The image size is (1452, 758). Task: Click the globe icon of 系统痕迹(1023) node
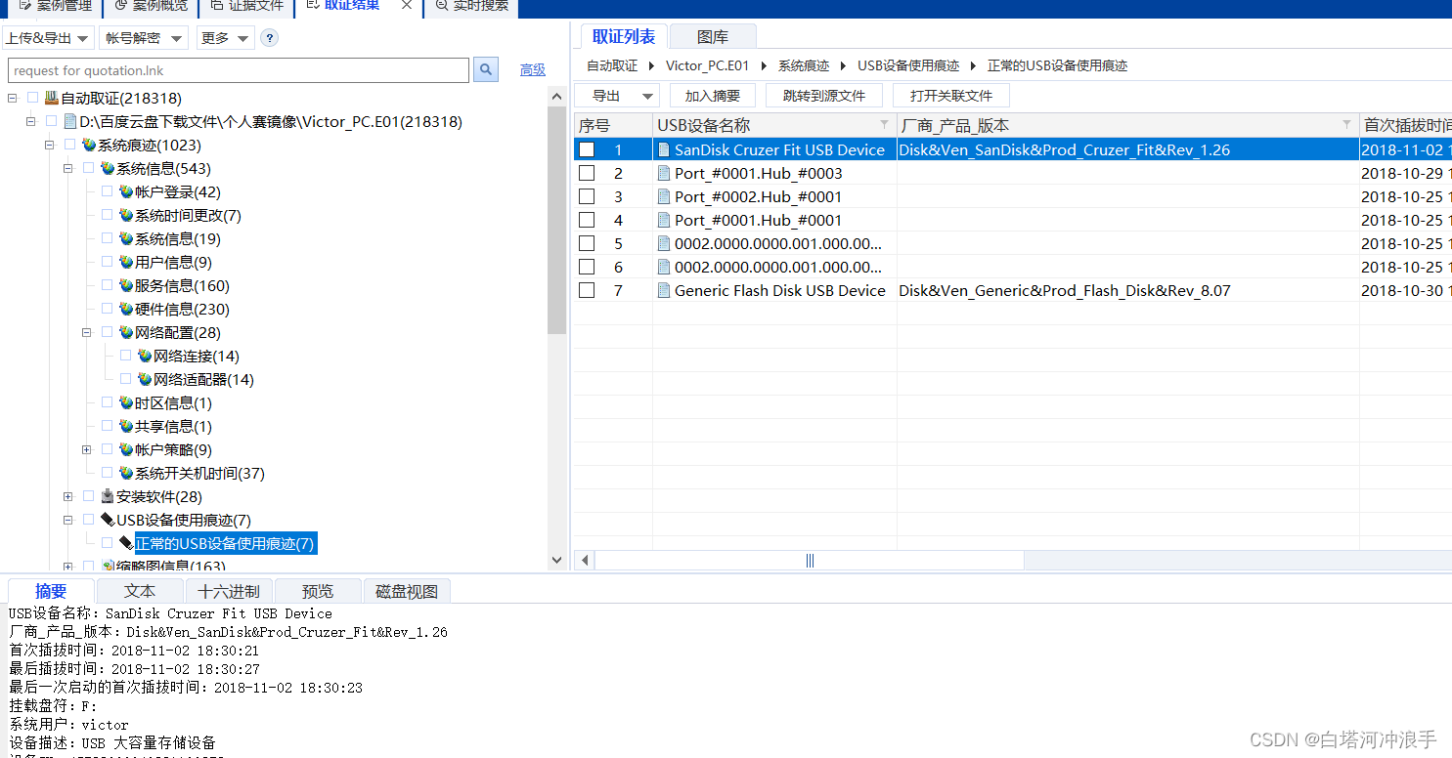click(x=89, y=145)
